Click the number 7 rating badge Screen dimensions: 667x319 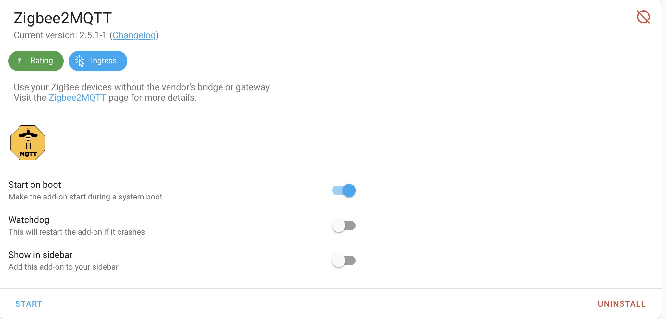point(19,61)
